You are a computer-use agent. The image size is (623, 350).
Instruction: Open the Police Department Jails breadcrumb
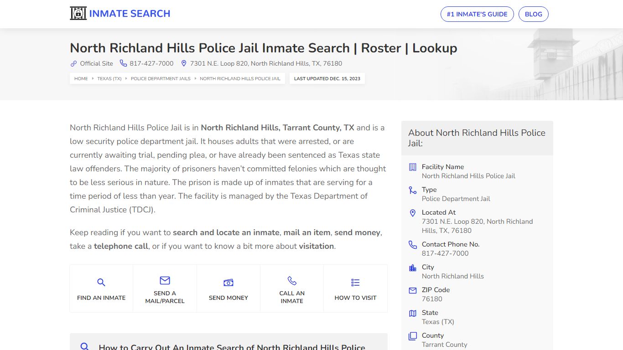(161, 78)
